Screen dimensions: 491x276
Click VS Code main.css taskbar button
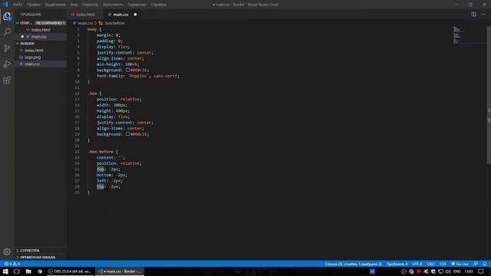coord(120,271)
